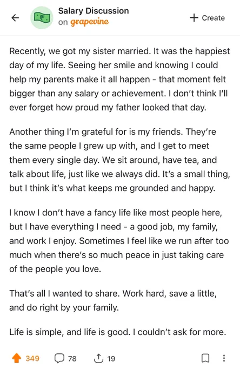Image resolution: width=240 pixels, height=368 pixels.
Task: Click the Create button label
Action: [x=214, y=18]
